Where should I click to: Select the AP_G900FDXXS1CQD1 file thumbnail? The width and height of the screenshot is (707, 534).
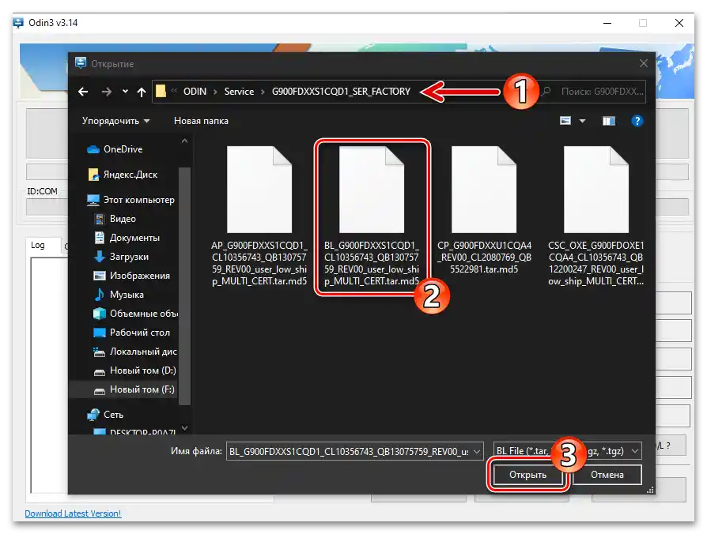pyautogui.click(x=259, y=190)
